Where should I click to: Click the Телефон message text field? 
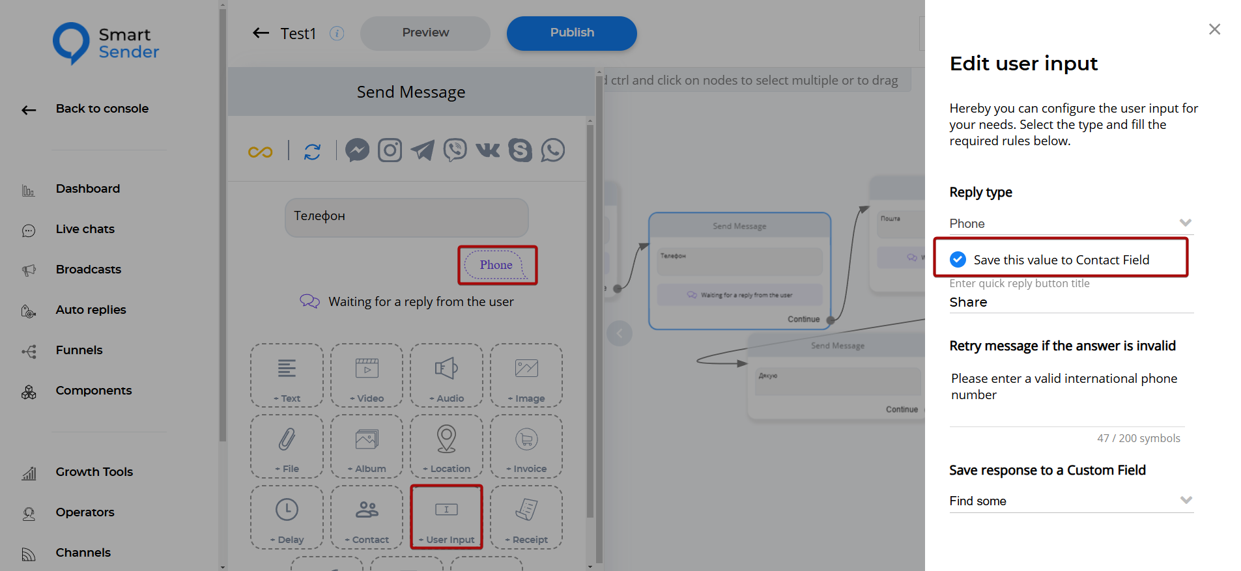click(407, 217)
